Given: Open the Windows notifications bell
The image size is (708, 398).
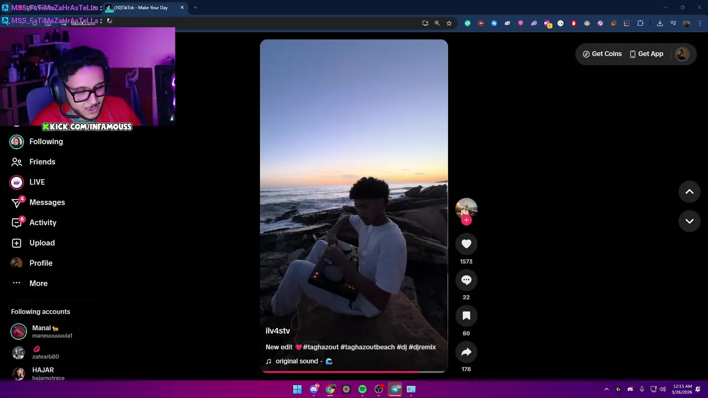Looking at the screenshot, I should coord(698,389).
